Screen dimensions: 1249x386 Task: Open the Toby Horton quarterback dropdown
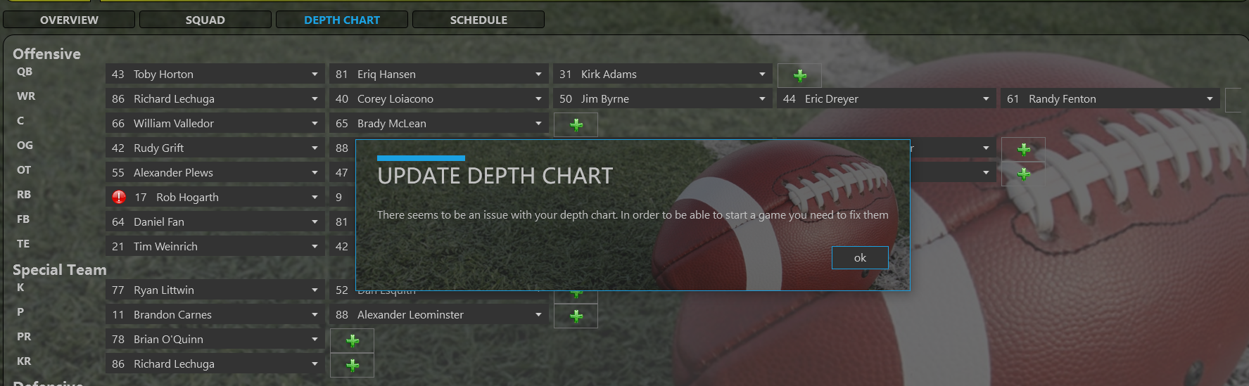[x=215, y=74]
